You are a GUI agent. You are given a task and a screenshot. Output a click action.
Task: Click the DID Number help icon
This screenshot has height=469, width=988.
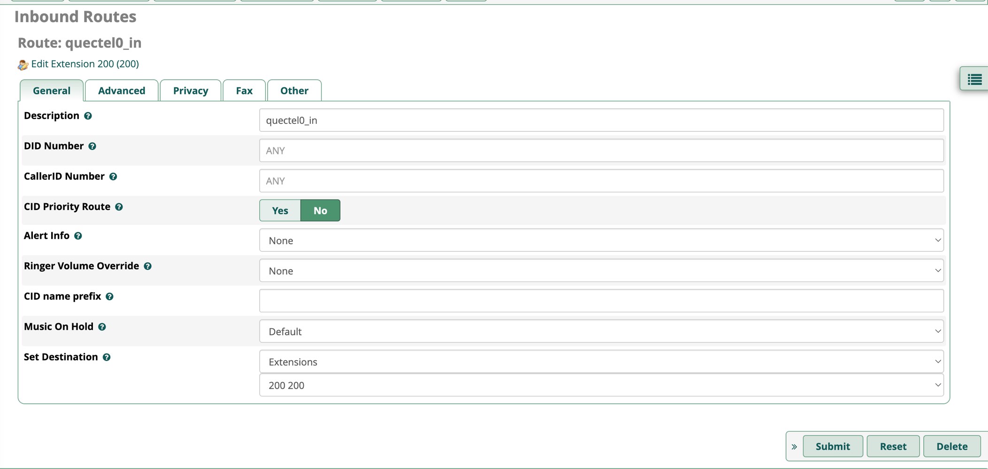coord(93,146)
